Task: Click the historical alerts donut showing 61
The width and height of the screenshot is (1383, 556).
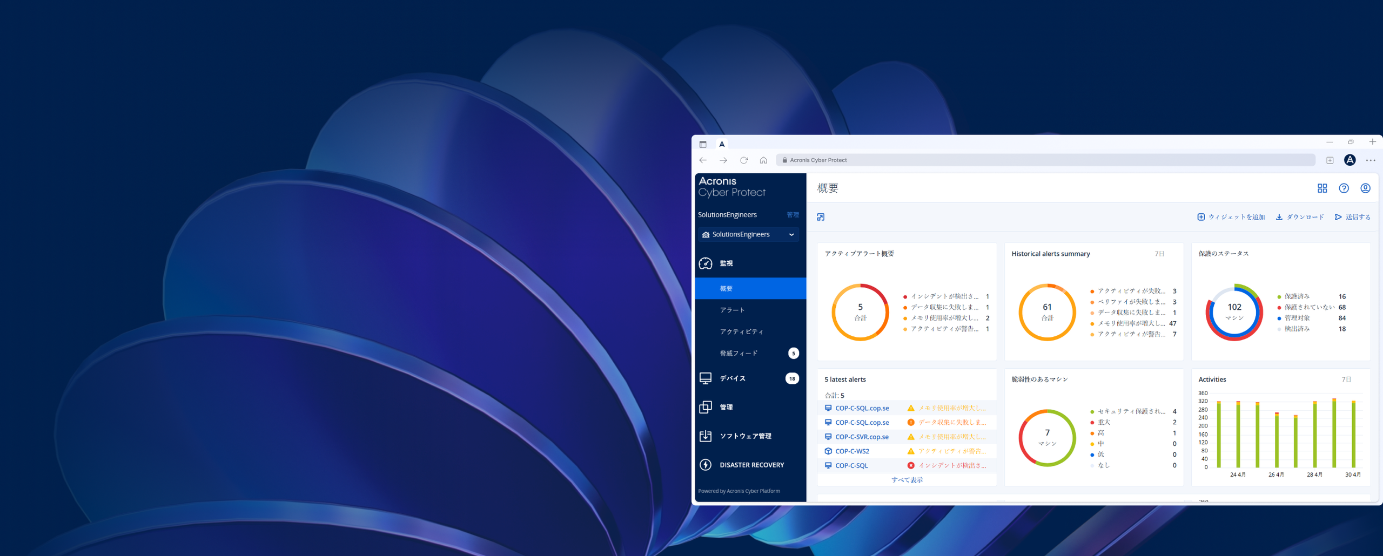Action: point(1047,312)
